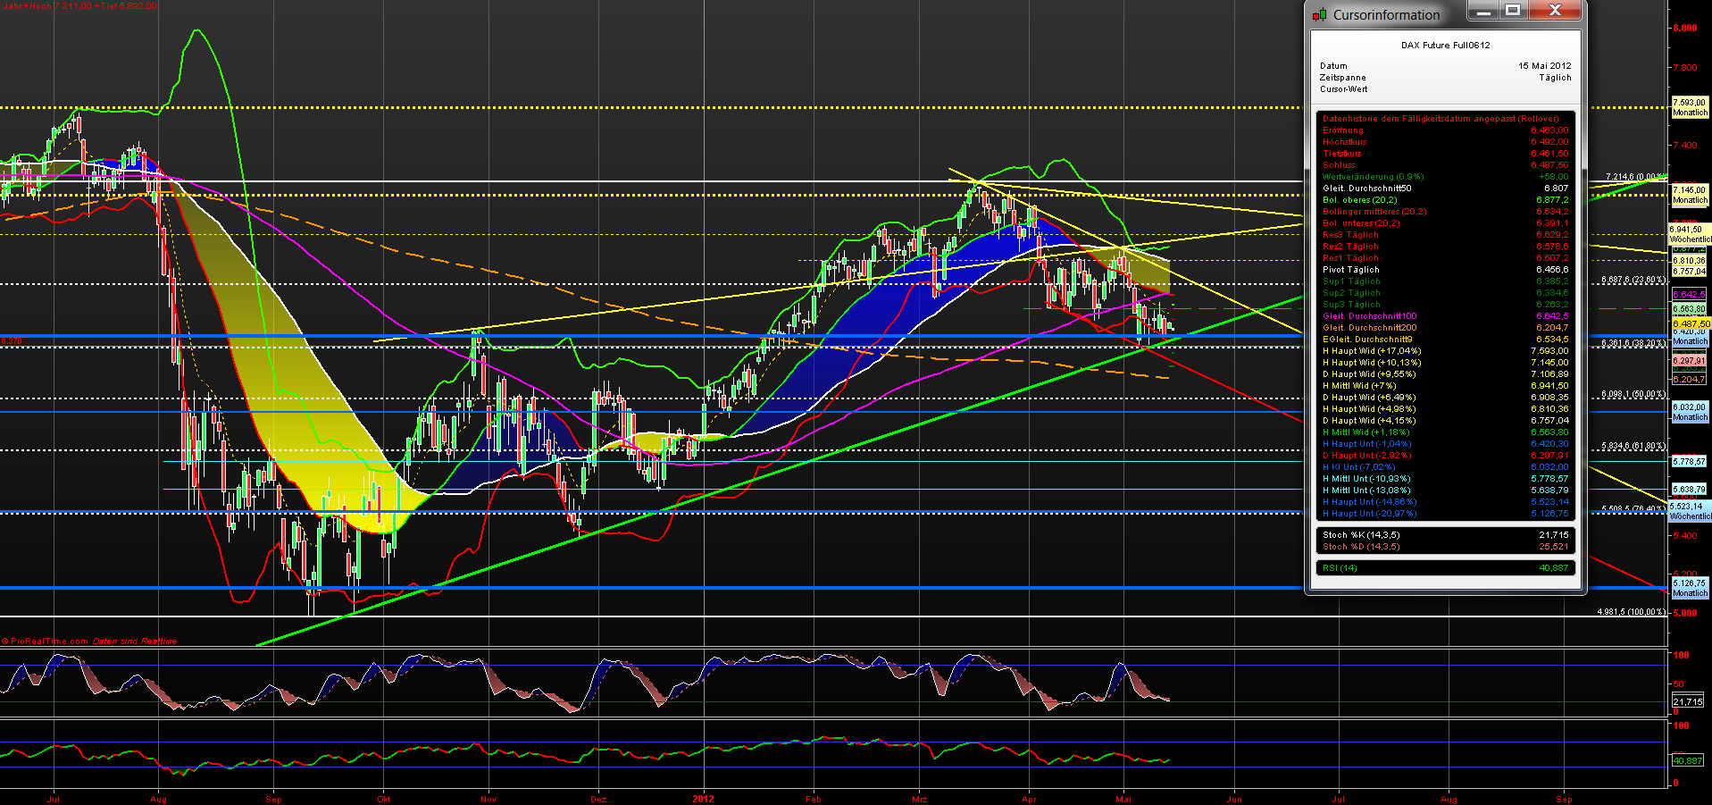Viewport: 1712px width, 805px height.
Task: Select the Schluss row
Action: click(1445, 165)
